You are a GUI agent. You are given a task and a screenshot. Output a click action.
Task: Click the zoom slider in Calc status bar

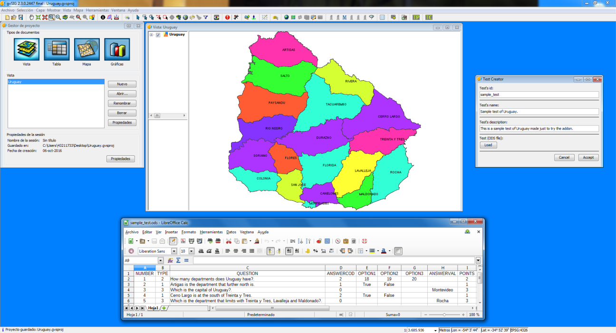444,314
